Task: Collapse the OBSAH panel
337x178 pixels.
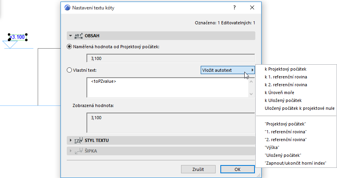Action: 70,36
